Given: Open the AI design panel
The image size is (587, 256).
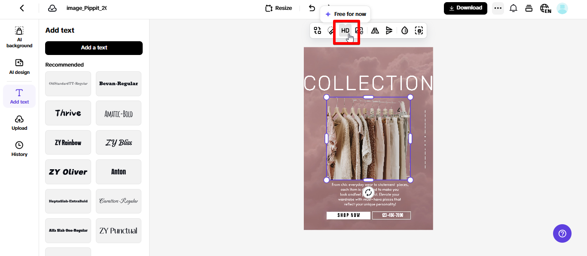Looking at the screenshot, I should coord(19,67).
